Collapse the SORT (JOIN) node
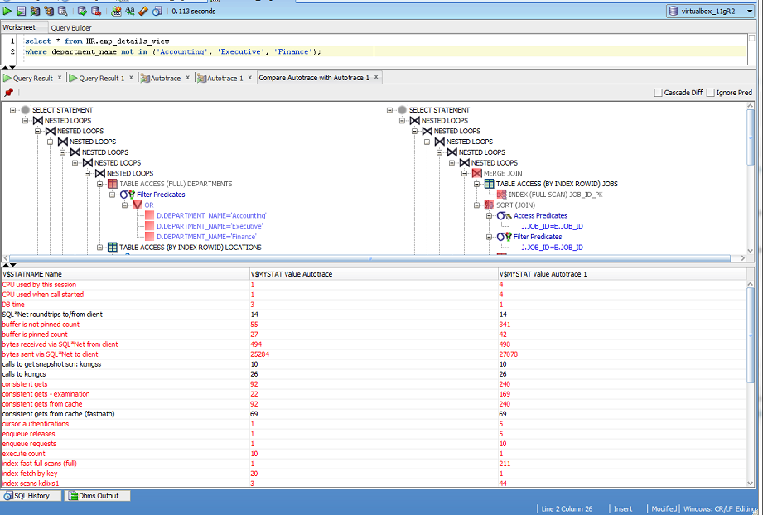This screenshot has height=515, width=763. click(x=477, y=205)
